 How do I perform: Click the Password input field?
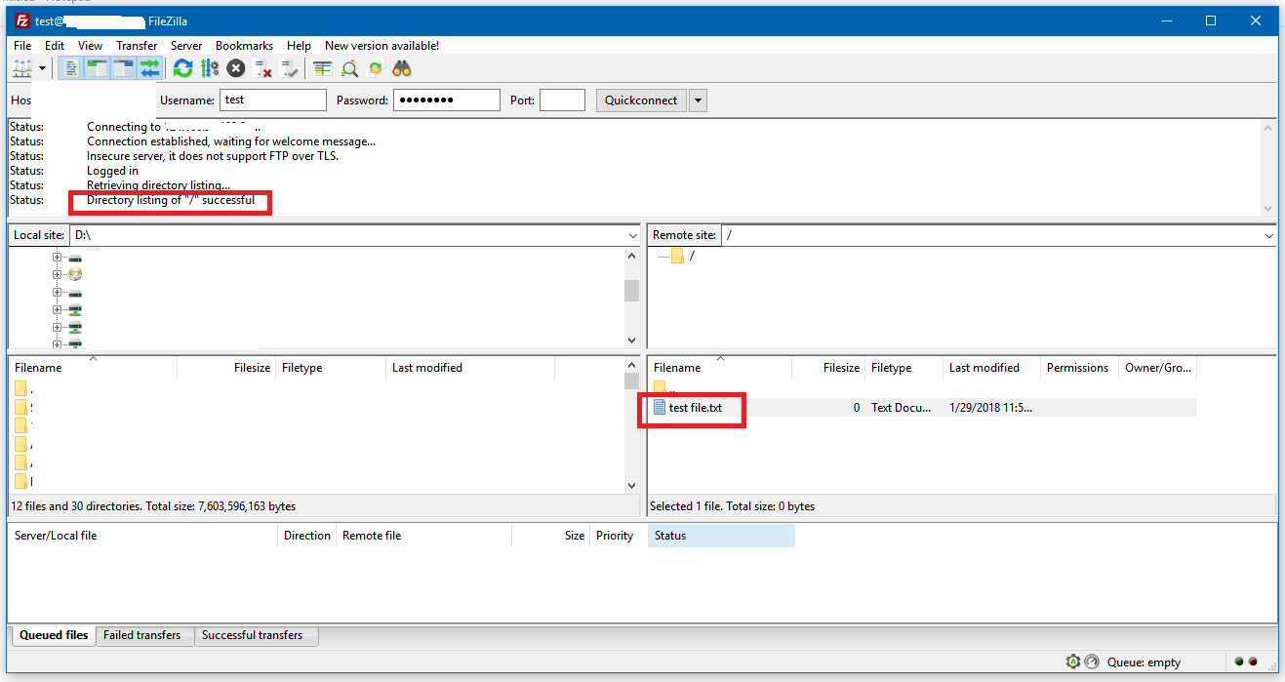(447, 100)
